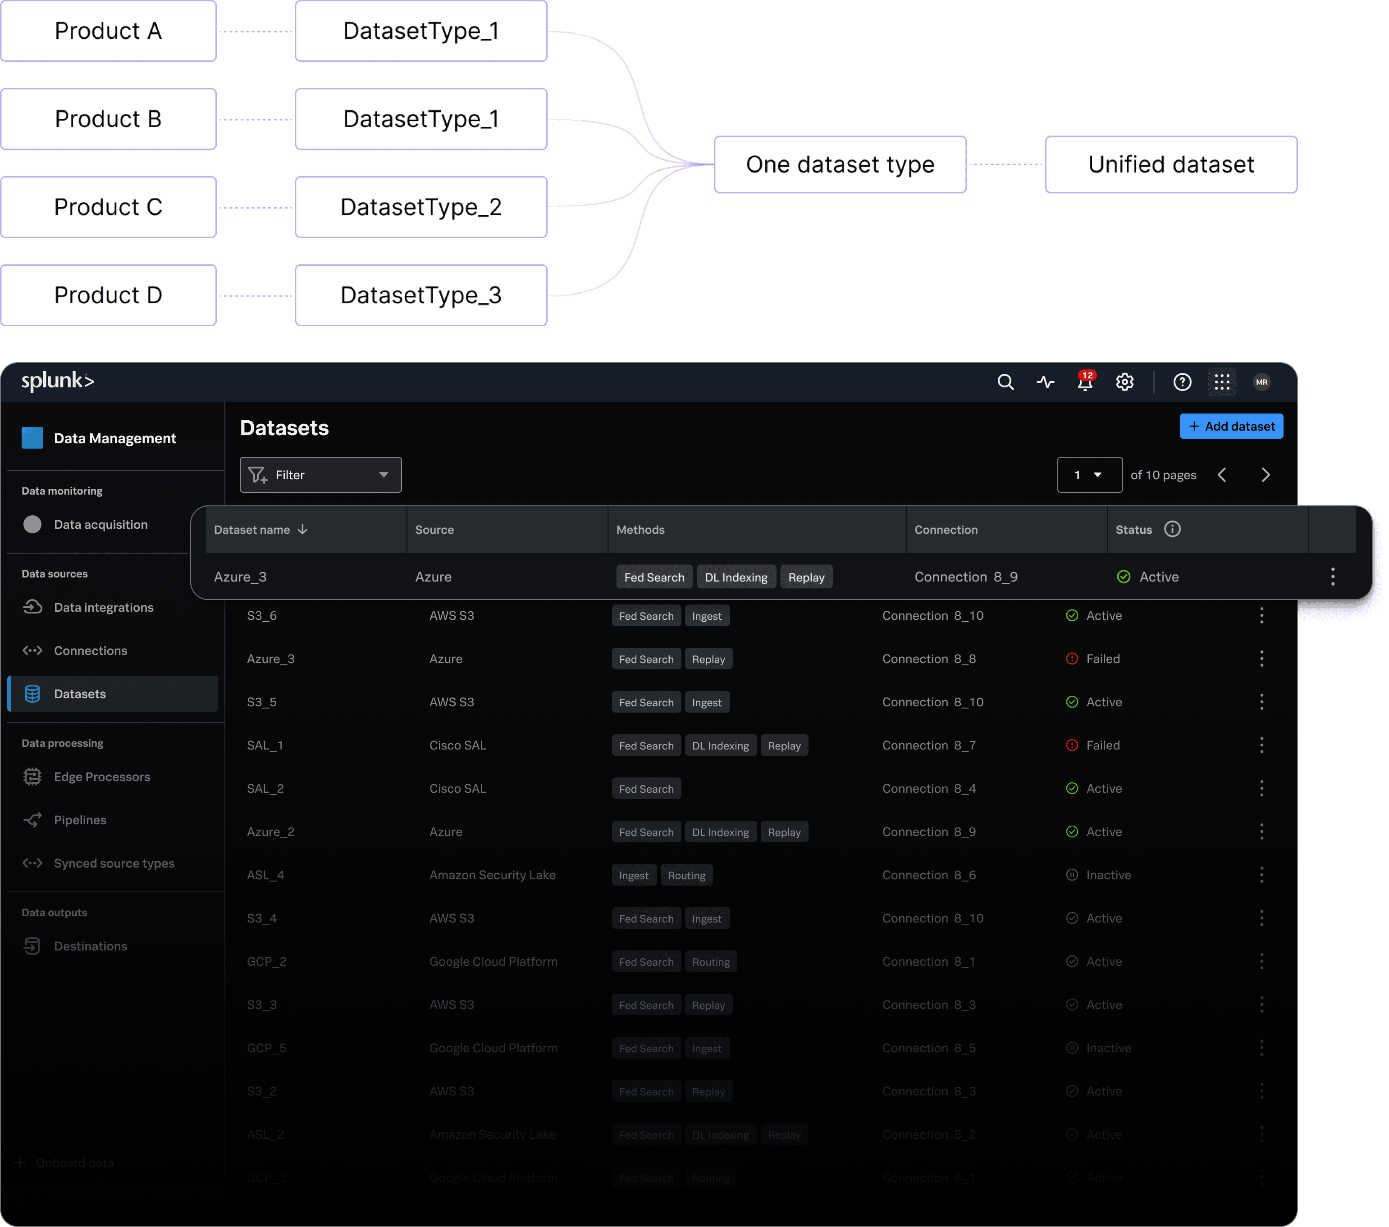The image size is (1389, 1227).
Task: Sort by Dataset name column arrow
Action: (303, 529)
